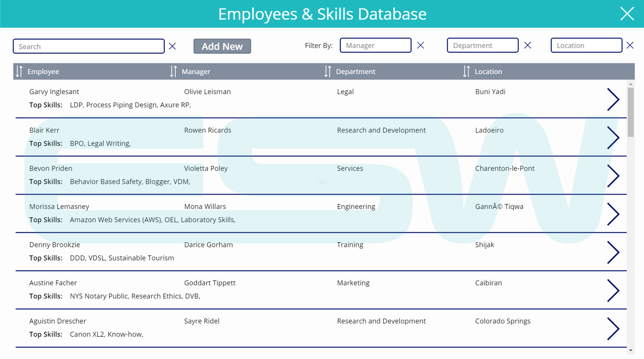Open the Location filter dropdown
Image resolution: width=644 pixels, height=359 pixels.
pos(586,45)
